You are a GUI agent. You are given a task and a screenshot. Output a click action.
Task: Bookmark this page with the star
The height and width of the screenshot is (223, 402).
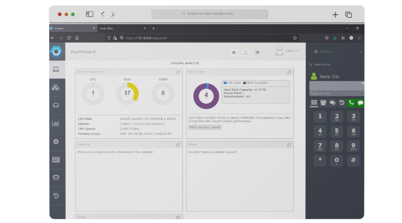click(295, 38)
